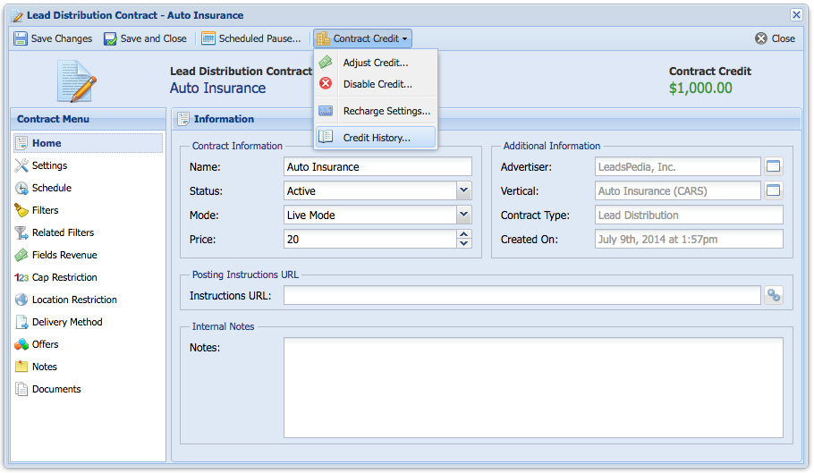This screenshot has height=473, width=814.
Task: Click the Cap Restriction 123 icon
Action: [x=21, y=277]
